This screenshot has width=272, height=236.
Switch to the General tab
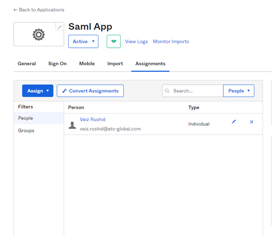[27, 64]
